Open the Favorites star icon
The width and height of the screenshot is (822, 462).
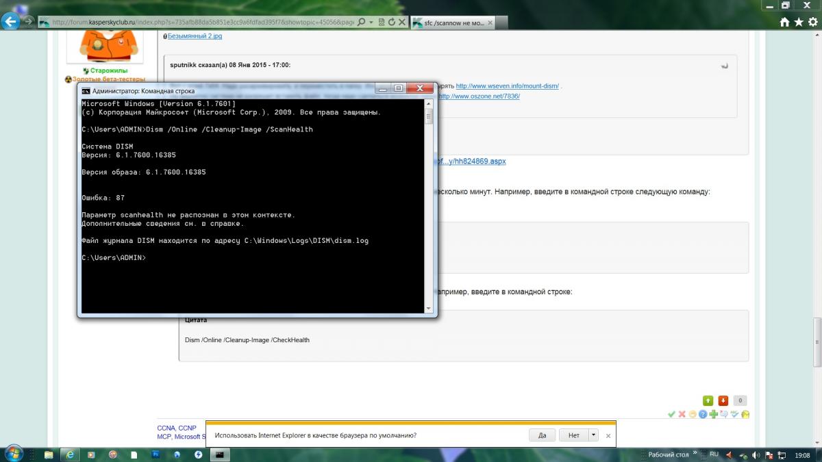799,22
